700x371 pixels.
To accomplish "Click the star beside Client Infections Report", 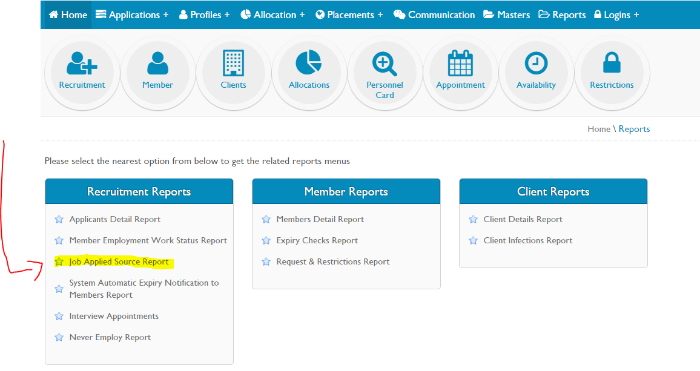I will point(473,241).
